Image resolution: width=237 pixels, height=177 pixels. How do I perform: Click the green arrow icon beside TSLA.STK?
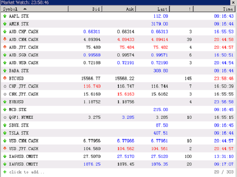click(x=5, y=133)
